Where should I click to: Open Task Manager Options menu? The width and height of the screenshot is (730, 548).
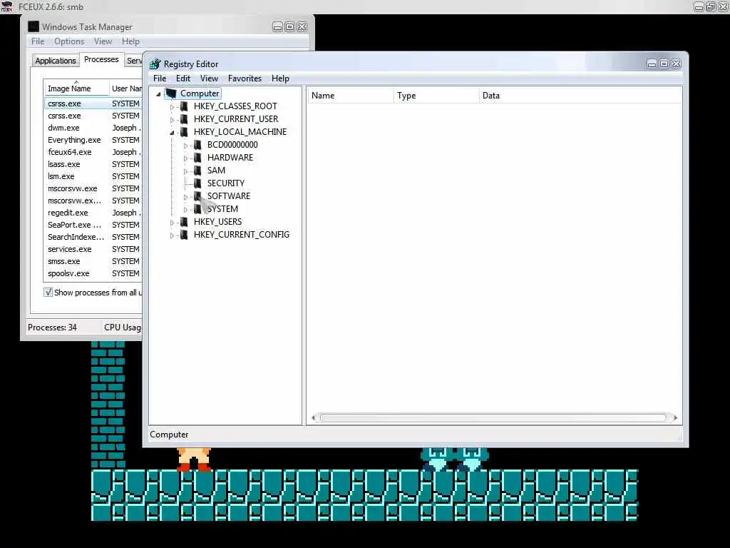[x=69, y=41]
